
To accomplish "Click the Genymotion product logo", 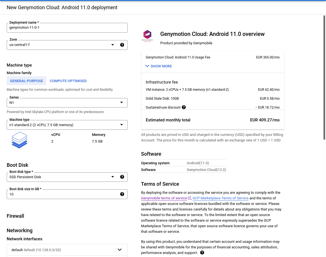I will pos(147,36).
